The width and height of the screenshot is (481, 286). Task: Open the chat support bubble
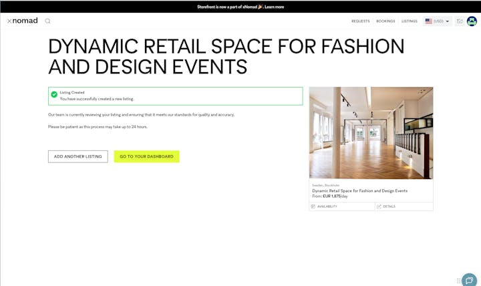pyautogui.click(x=470, y=279)
